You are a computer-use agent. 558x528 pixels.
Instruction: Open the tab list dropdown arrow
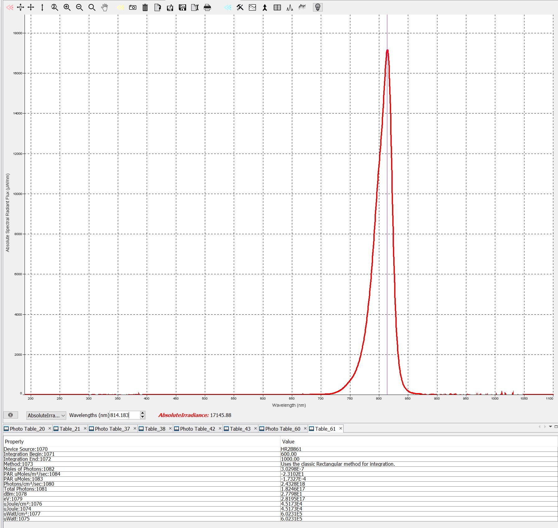[551, 427]
